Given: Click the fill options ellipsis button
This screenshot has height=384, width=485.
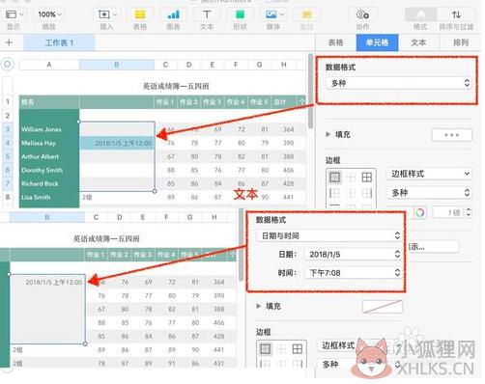Looking at the screenshot, I should tap(451, 135).
